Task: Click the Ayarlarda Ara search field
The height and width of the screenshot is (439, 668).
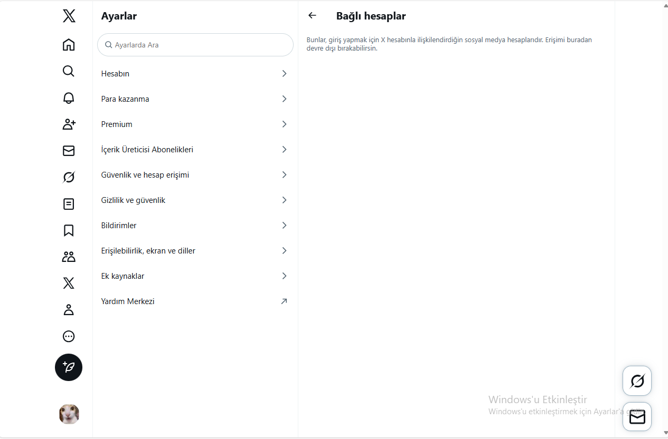Action: coord(195,45)
